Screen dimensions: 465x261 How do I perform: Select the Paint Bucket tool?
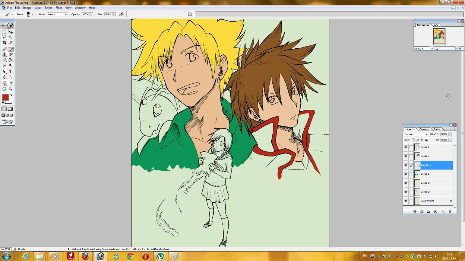(x=11, y=60)
